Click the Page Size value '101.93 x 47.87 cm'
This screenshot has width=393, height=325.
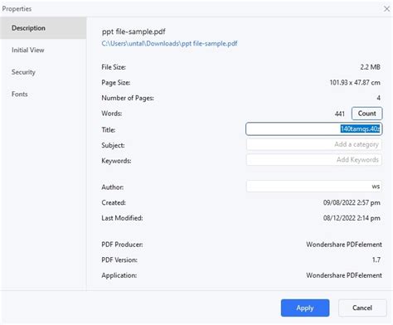[x=355, y=83]
